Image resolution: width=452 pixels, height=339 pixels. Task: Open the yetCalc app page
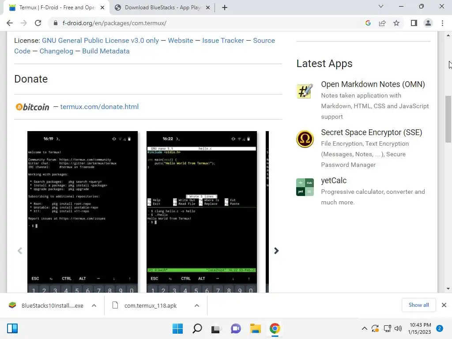click(x=334, y=181)
